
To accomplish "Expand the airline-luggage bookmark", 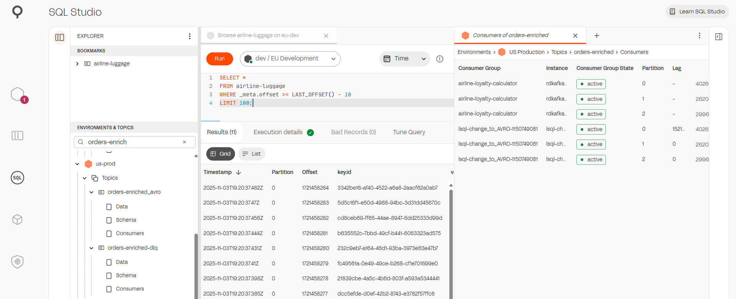I will 77,64.
